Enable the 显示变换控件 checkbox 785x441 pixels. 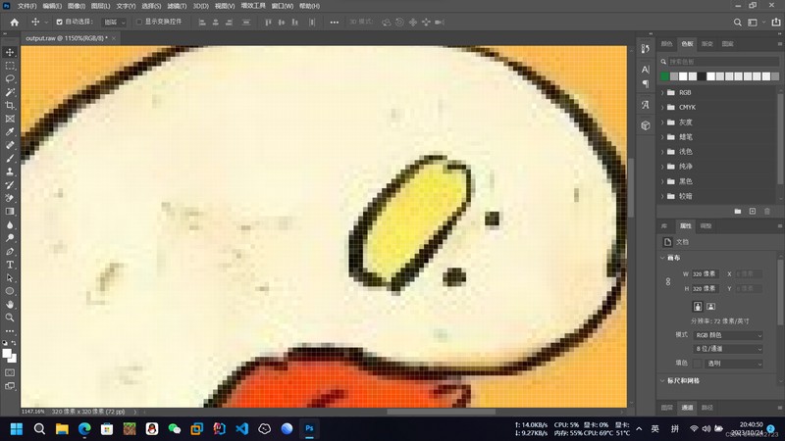point(139,22)
